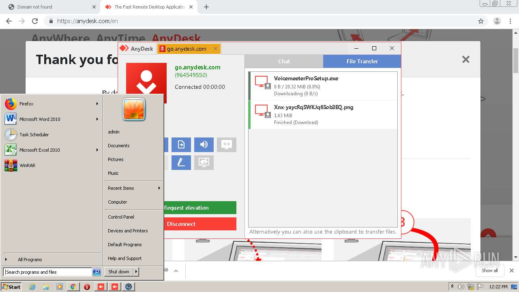
Task: Toggle AnyDesk sound transmission speaker icon
Action: [x=204, y=145]
